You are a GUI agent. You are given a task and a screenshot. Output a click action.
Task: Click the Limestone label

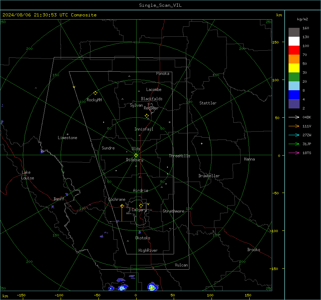click(x=67, y=138)
